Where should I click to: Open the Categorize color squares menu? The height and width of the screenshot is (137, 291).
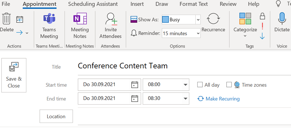coord(245,22)
